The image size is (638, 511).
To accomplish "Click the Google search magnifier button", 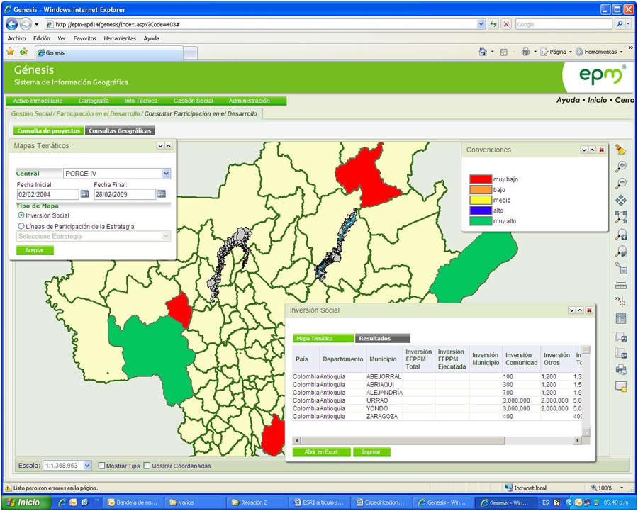I will point(620,24).
